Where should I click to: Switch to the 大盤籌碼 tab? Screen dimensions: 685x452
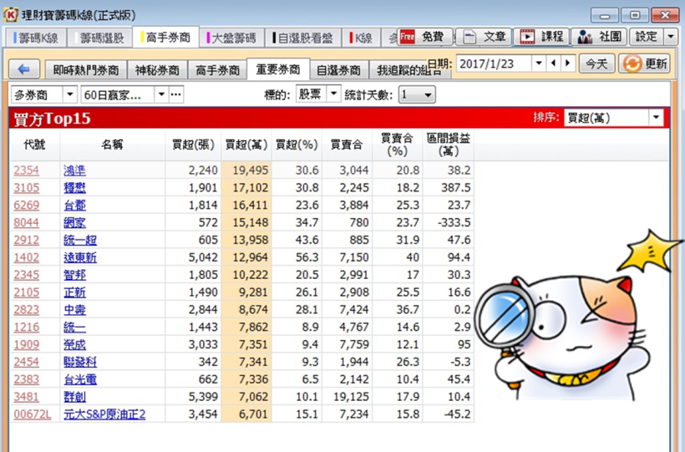pyautogui.click(x=232, y=38)
